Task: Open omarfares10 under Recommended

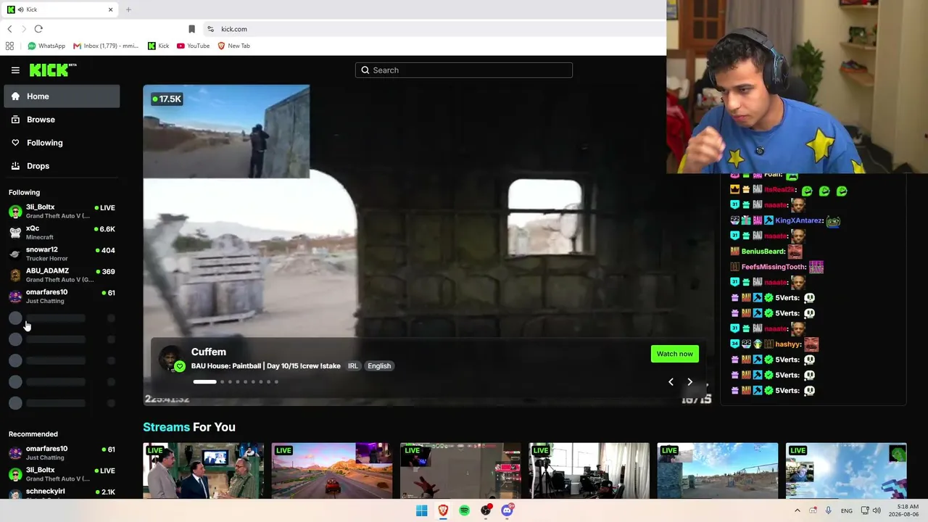Action: pos(62,452)
